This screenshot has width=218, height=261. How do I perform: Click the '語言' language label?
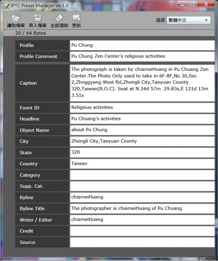pos(160,20)
